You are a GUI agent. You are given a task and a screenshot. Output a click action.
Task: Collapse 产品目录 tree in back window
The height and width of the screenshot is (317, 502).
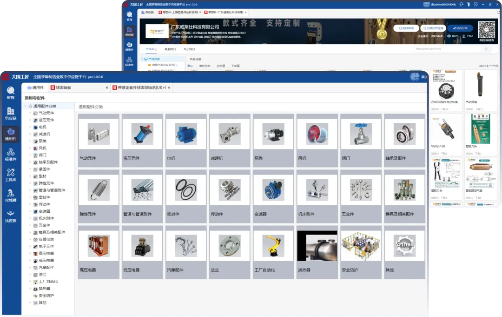pos(142,59)
